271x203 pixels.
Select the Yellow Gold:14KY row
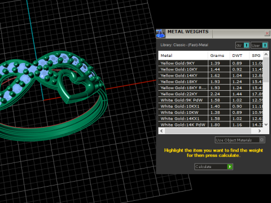coord(211,76)
